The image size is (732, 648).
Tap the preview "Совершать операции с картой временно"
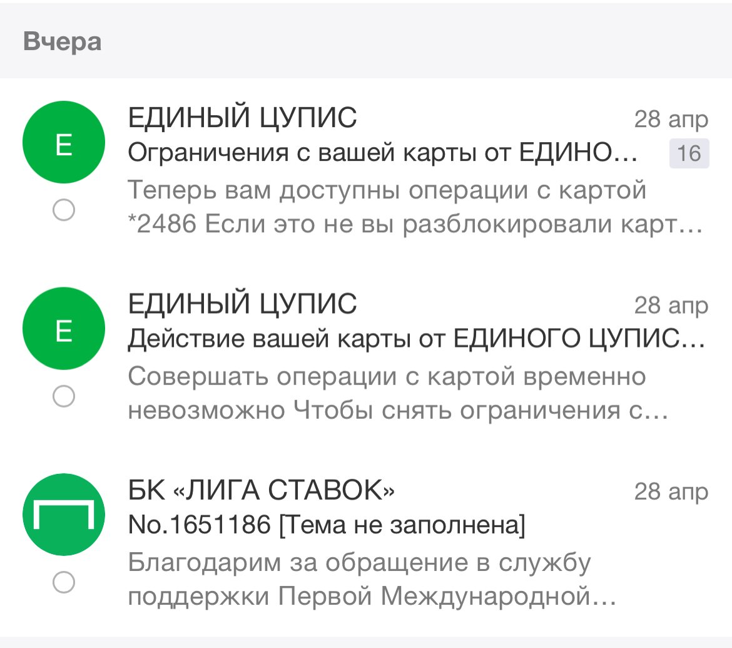387,376
